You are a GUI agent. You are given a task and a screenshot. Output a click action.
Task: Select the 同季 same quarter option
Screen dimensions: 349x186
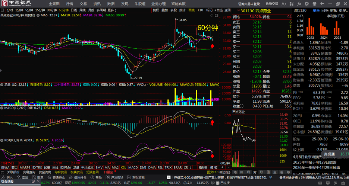[x=325, y=10]
